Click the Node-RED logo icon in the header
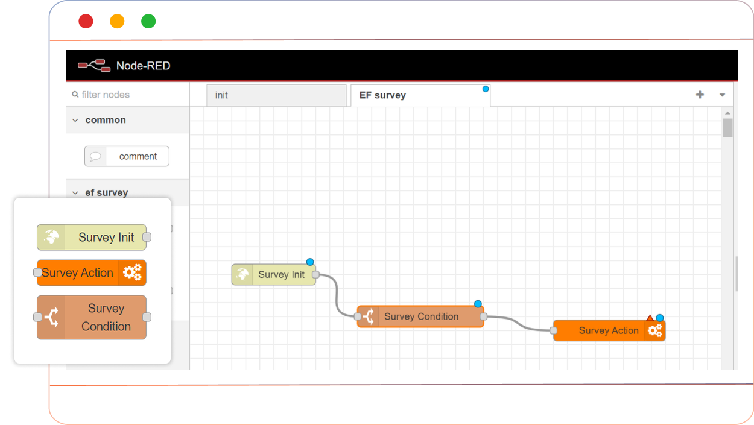The width and height of the screenshot is (754, 425). coord(95,65)
